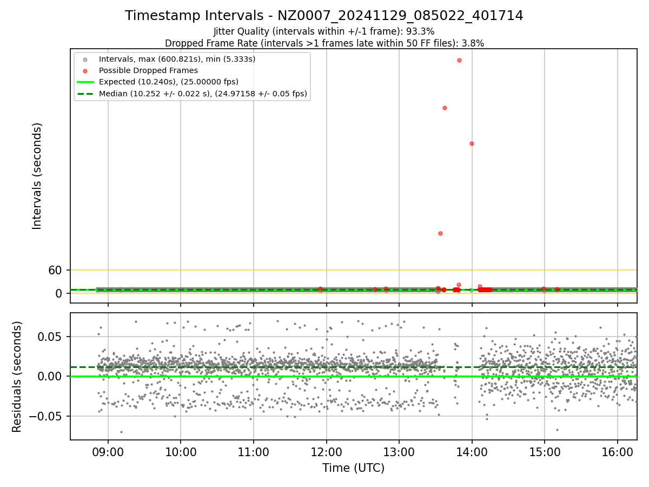Click the red dot marker in the legend

(85, 70)
